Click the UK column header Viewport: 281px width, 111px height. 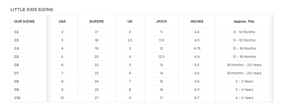(x=130, y=21)
